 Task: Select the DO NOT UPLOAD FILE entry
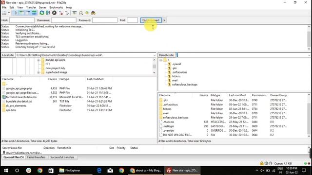(x=177, y=135)
